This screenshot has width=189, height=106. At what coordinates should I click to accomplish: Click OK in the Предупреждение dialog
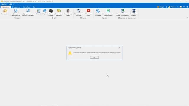pyautogui.click(x=94, y=57)
